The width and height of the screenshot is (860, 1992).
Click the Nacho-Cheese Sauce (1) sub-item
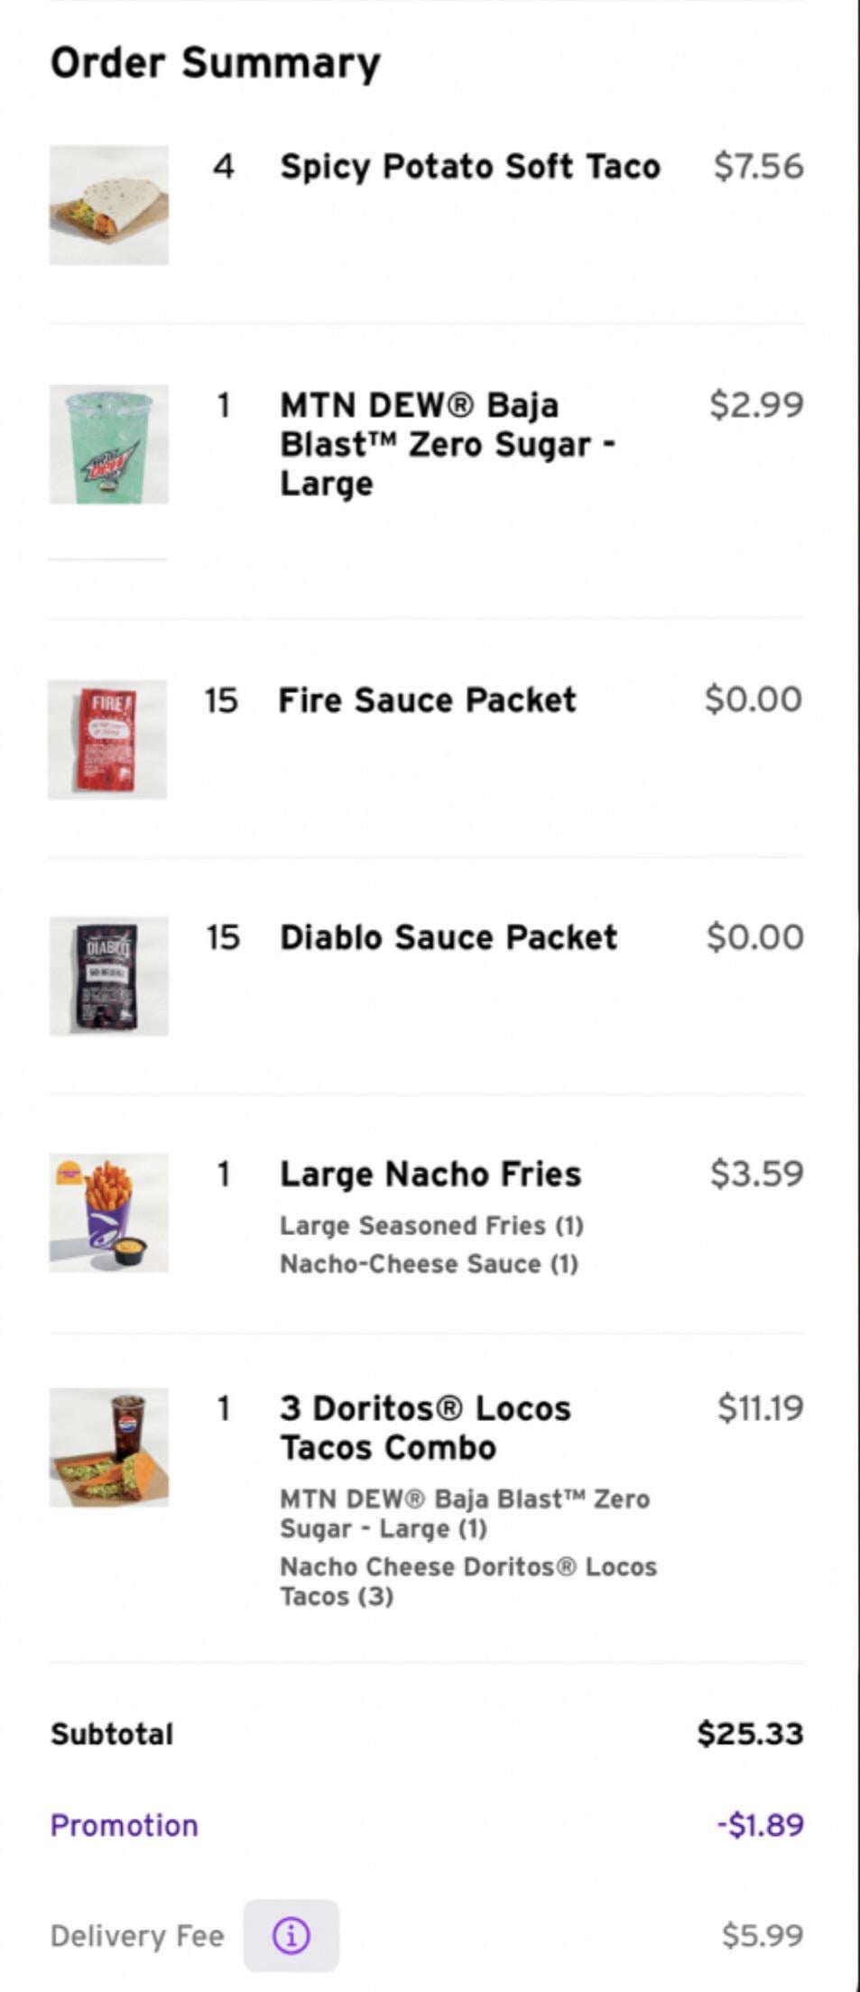tap(429, 1264)
